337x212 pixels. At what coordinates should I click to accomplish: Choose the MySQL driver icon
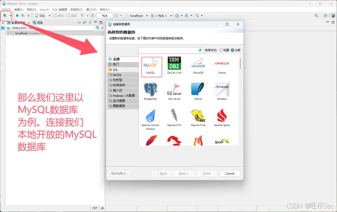click(x=151, y=67)
